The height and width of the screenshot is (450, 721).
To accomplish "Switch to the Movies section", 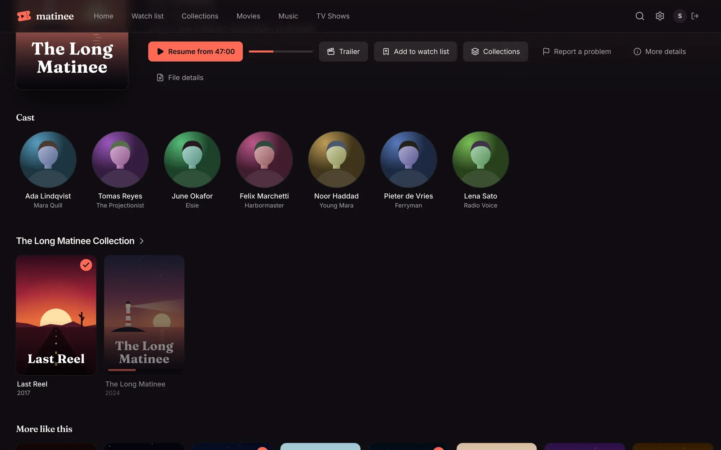I will pos(248,16).
